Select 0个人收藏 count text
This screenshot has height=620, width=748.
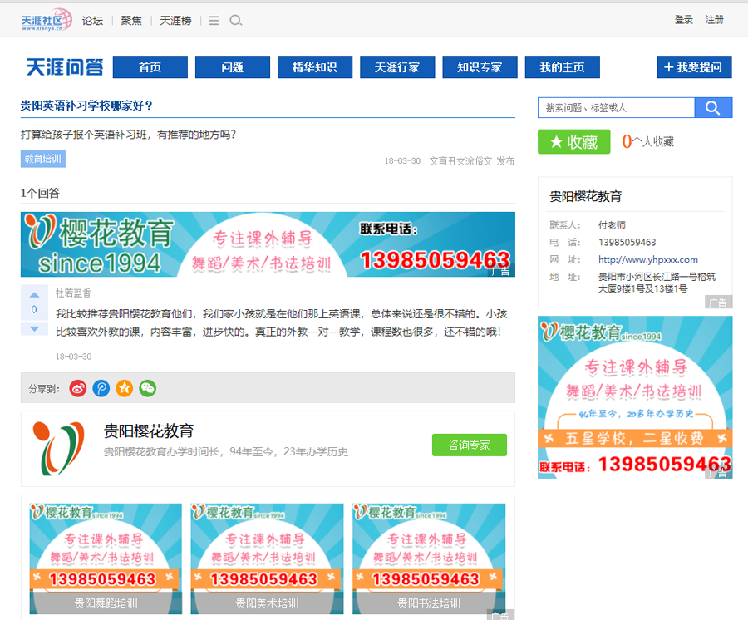coord(647,141)
